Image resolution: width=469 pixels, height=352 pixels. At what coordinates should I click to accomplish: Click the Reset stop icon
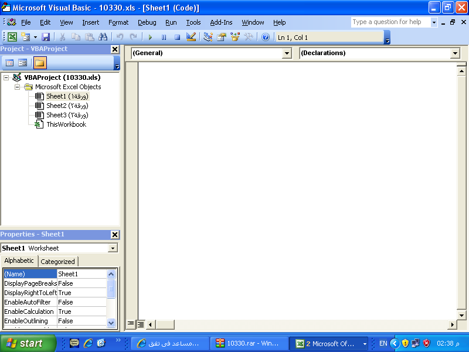[x=178, y=37]
